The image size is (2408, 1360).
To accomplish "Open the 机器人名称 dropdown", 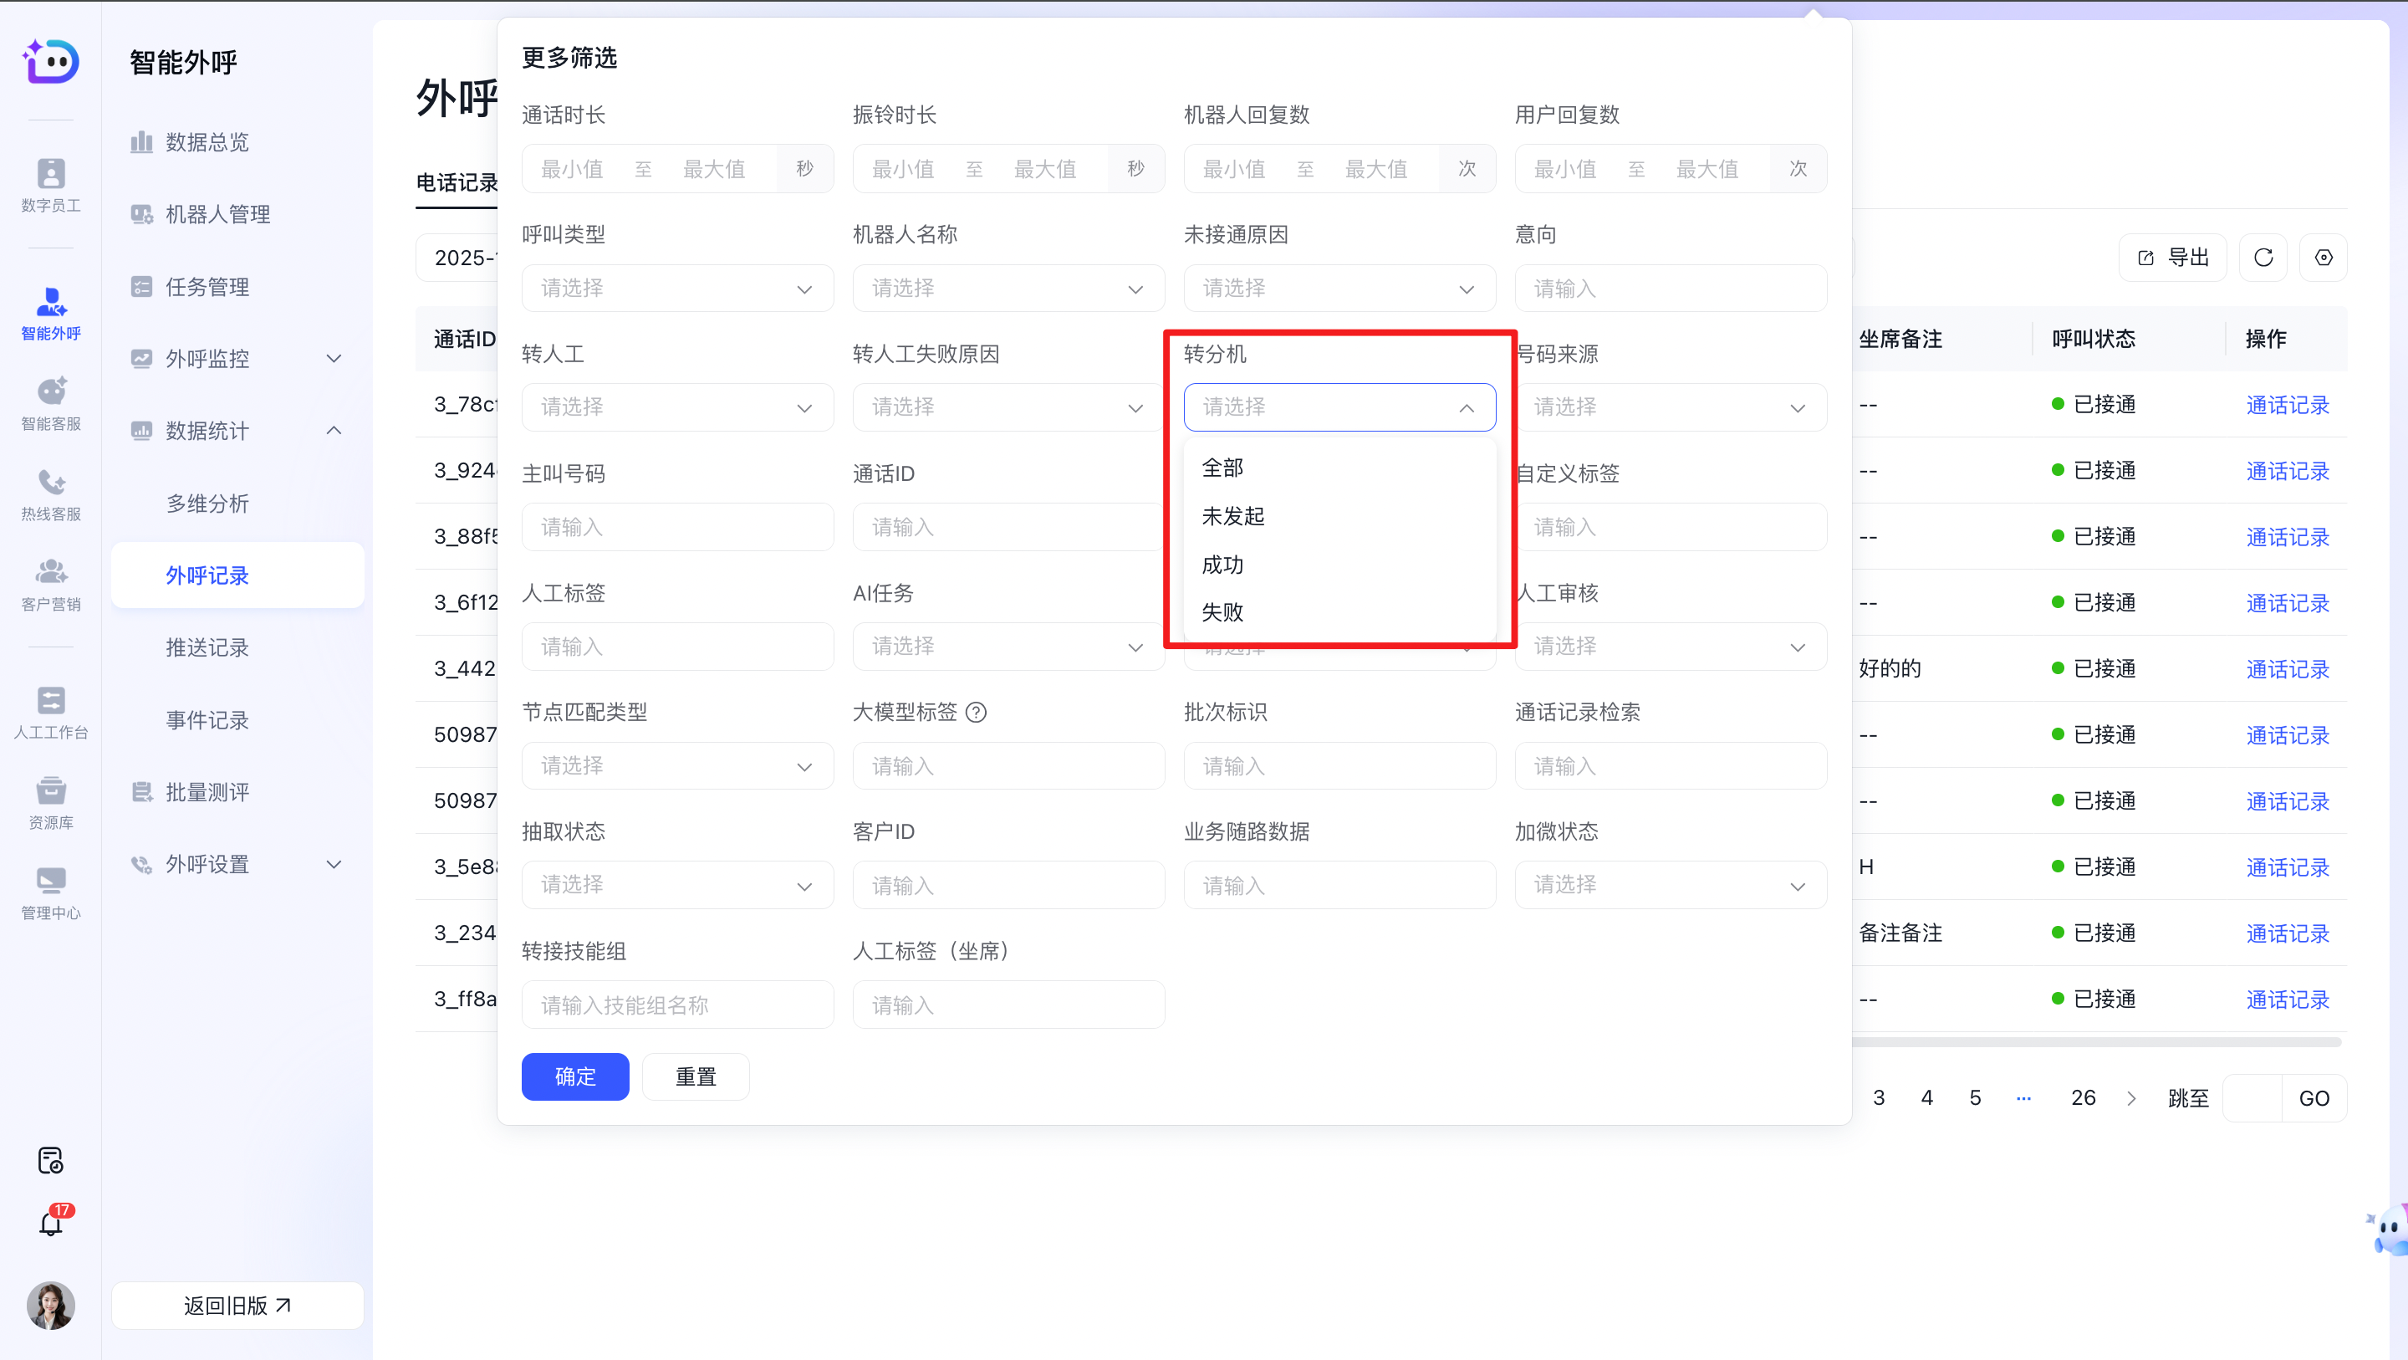I will point(1008,288).
